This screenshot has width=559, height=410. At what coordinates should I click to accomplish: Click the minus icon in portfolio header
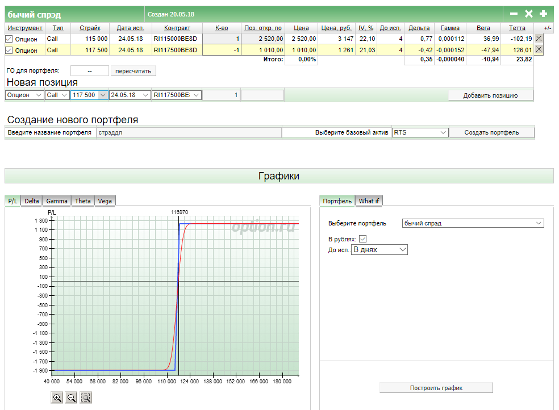[514, 14]
